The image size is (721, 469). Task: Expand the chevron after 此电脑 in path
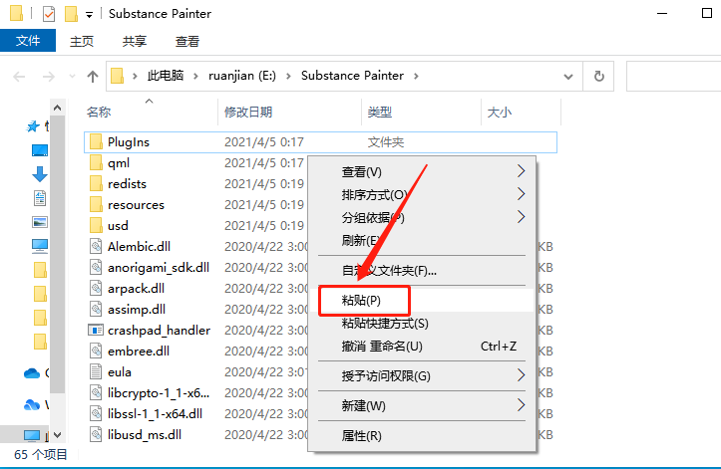pyautogui.click(x=195, y=76)
